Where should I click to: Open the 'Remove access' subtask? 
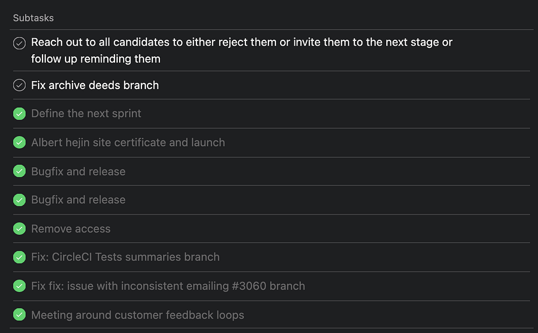pyautogui.click(x=70, y=229)
